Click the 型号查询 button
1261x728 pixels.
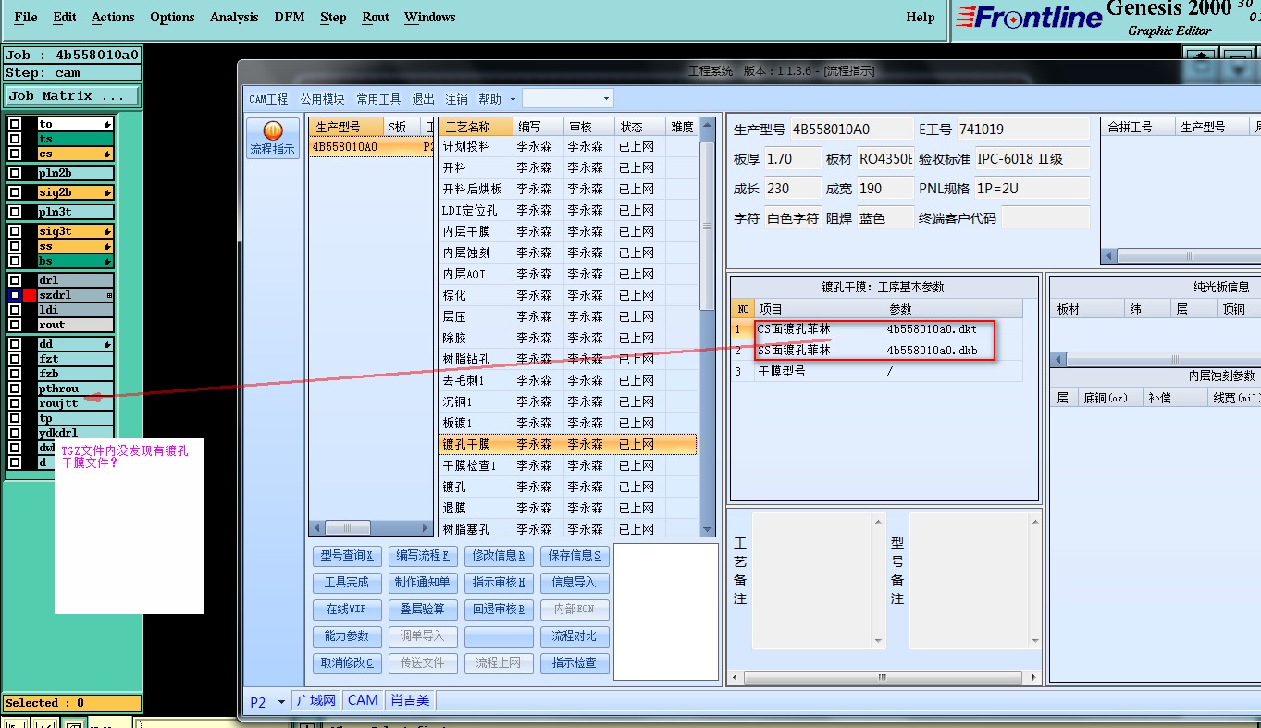click(347, 555)
